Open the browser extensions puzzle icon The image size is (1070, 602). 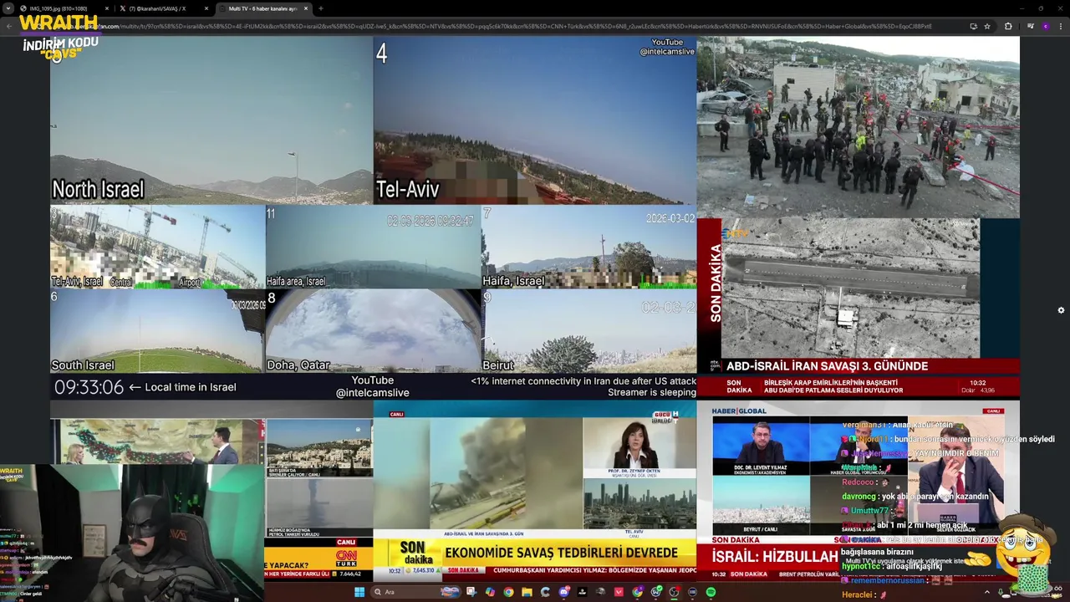[1008, 26]
